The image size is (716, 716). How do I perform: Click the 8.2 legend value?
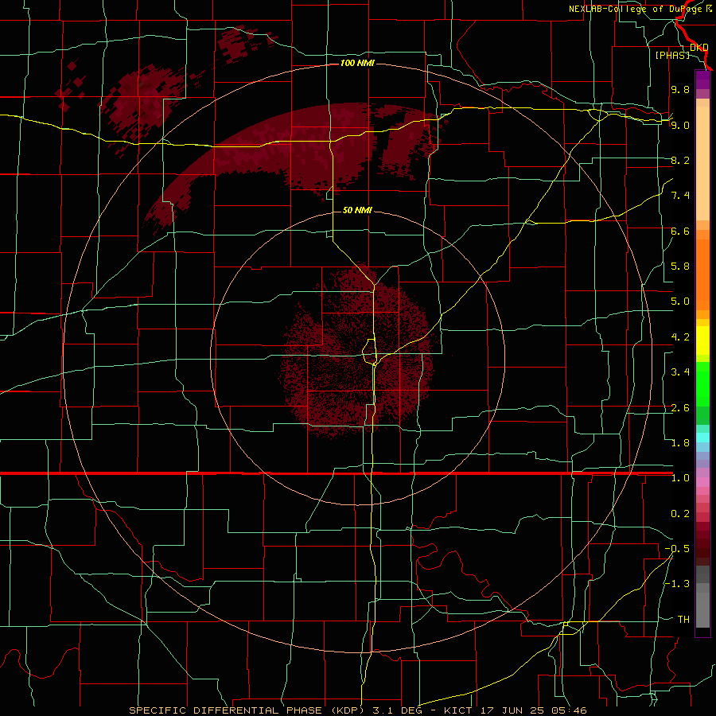680,160
